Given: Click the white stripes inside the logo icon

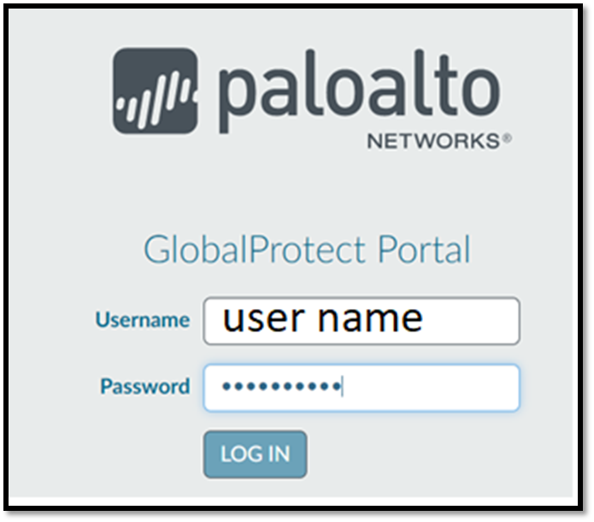Looking at the screenshot, I should pyautogui.click(x=154, y=99).
